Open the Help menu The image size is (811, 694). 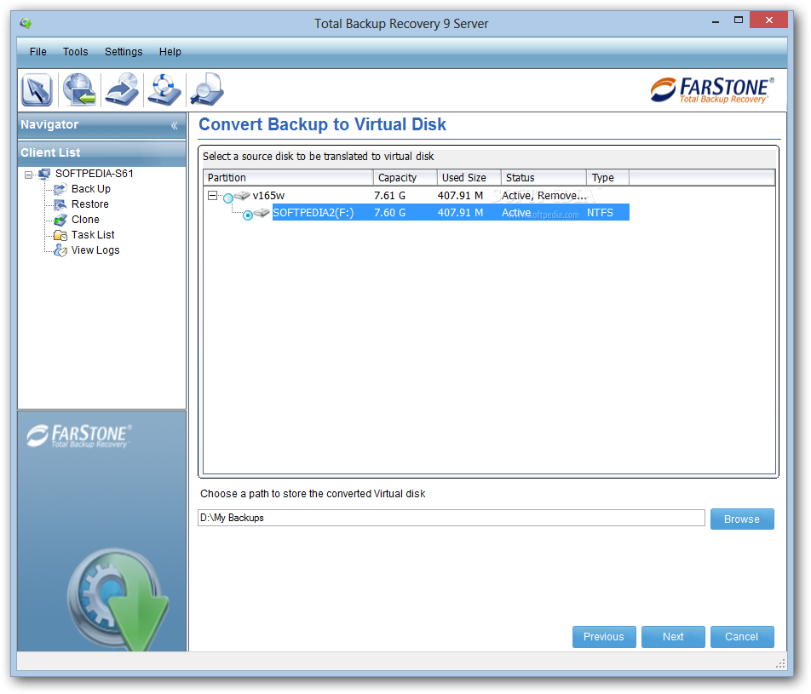170,52
